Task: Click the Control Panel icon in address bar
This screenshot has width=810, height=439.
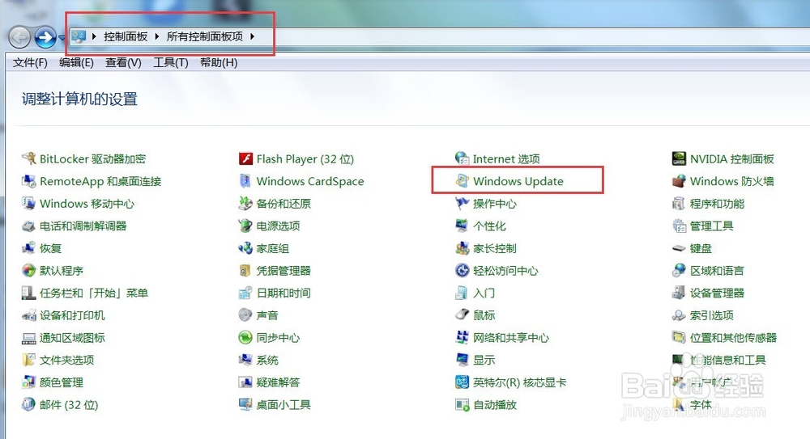Action: pyautogui.click(x=79, y=36)
